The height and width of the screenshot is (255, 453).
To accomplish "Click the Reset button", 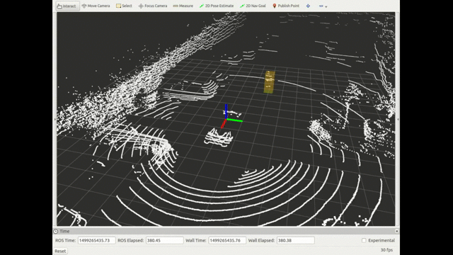I will (60, 251).
